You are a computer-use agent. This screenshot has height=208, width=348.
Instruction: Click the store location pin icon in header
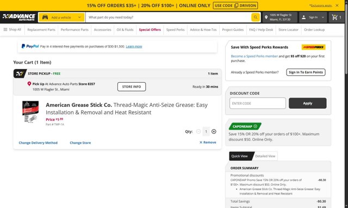pyautogui.click(x=266, y=17)
